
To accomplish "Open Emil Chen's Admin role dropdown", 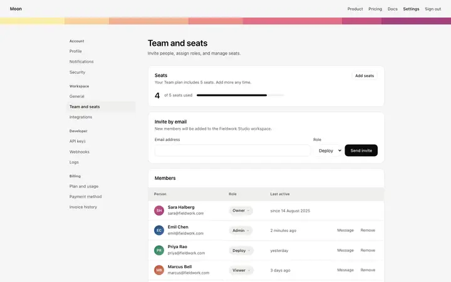I will (241, 231).
